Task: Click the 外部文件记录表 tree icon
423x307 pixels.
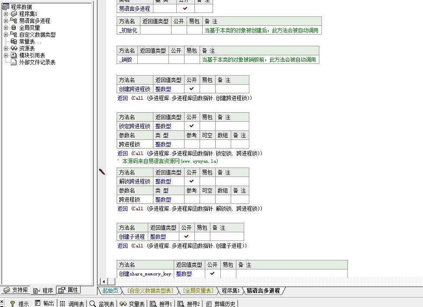Action: pos(14,62)
